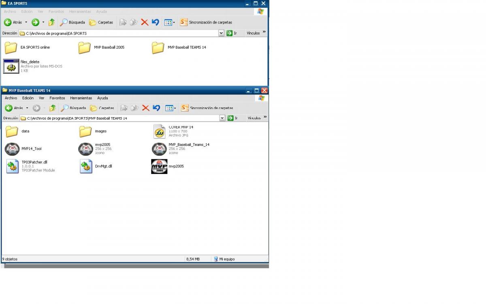486x304 pixels.
Task: Click Undo arrow in the EA SPORTS toolbar
Action: coord(156,22)
